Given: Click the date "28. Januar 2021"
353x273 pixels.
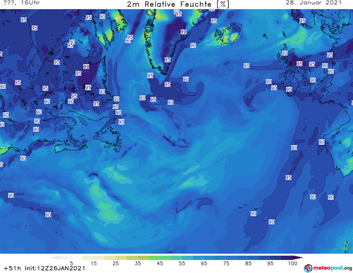Looking at the screenshot, I should 314,3.
